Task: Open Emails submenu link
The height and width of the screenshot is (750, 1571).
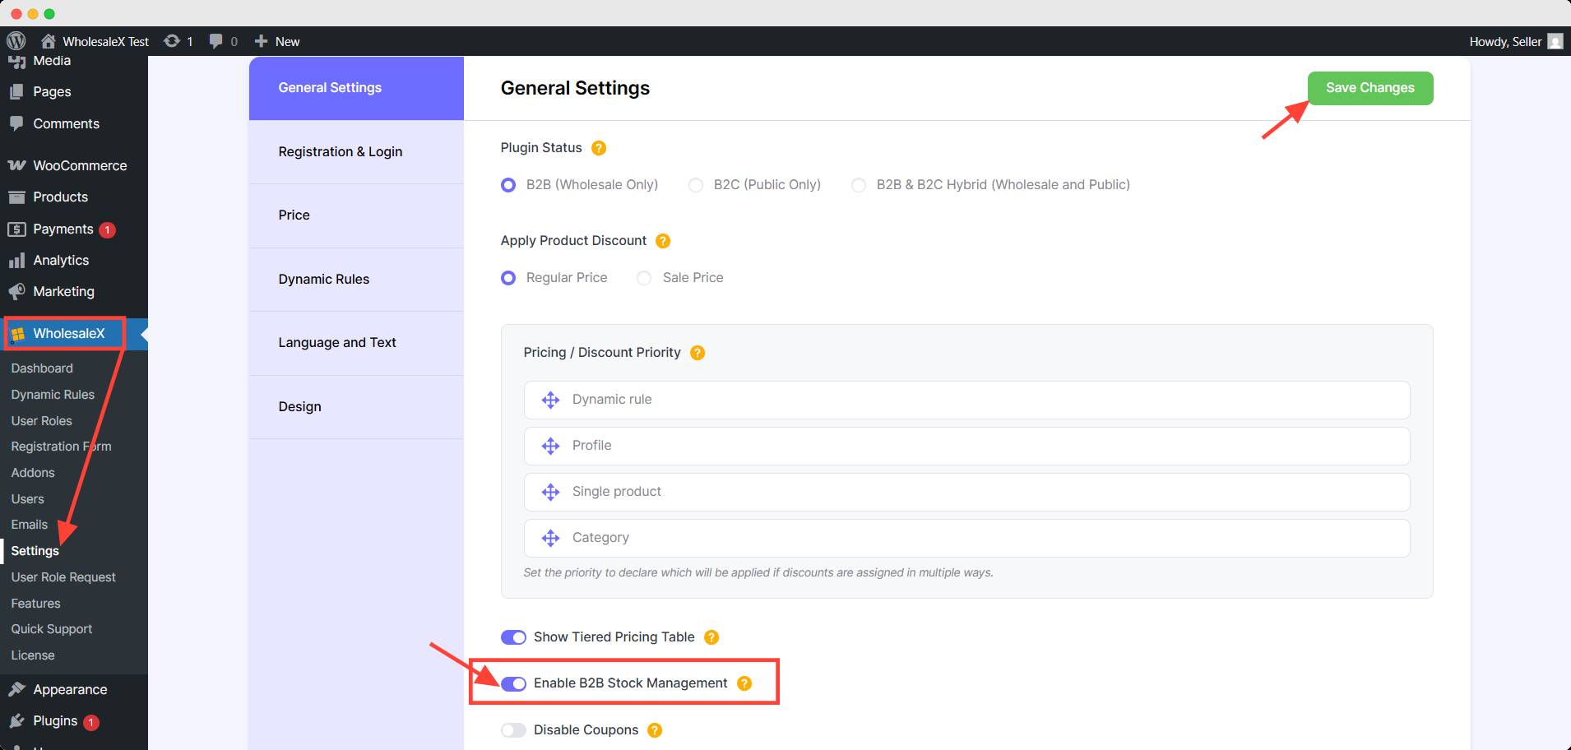Action: pyautogui.click(x=30, y=525)
